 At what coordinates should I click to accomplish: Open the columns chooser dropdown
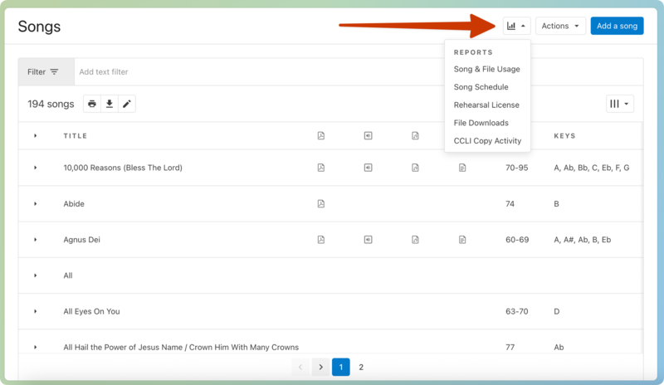[x=619, y=104]
